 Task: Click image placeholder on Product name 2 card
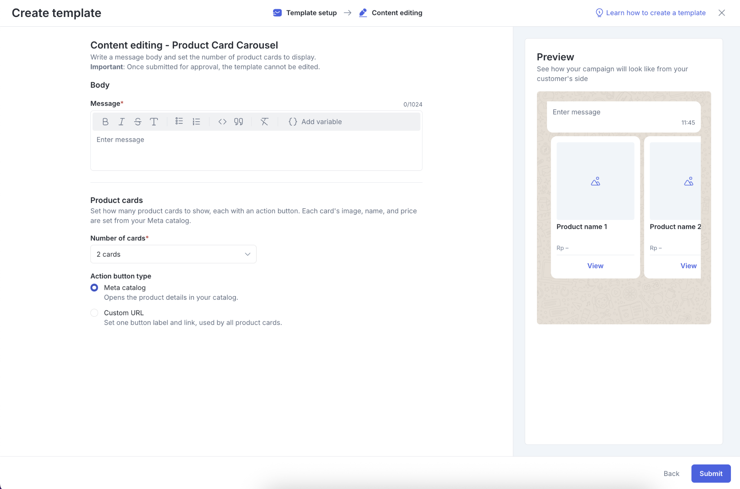[675, 181]
